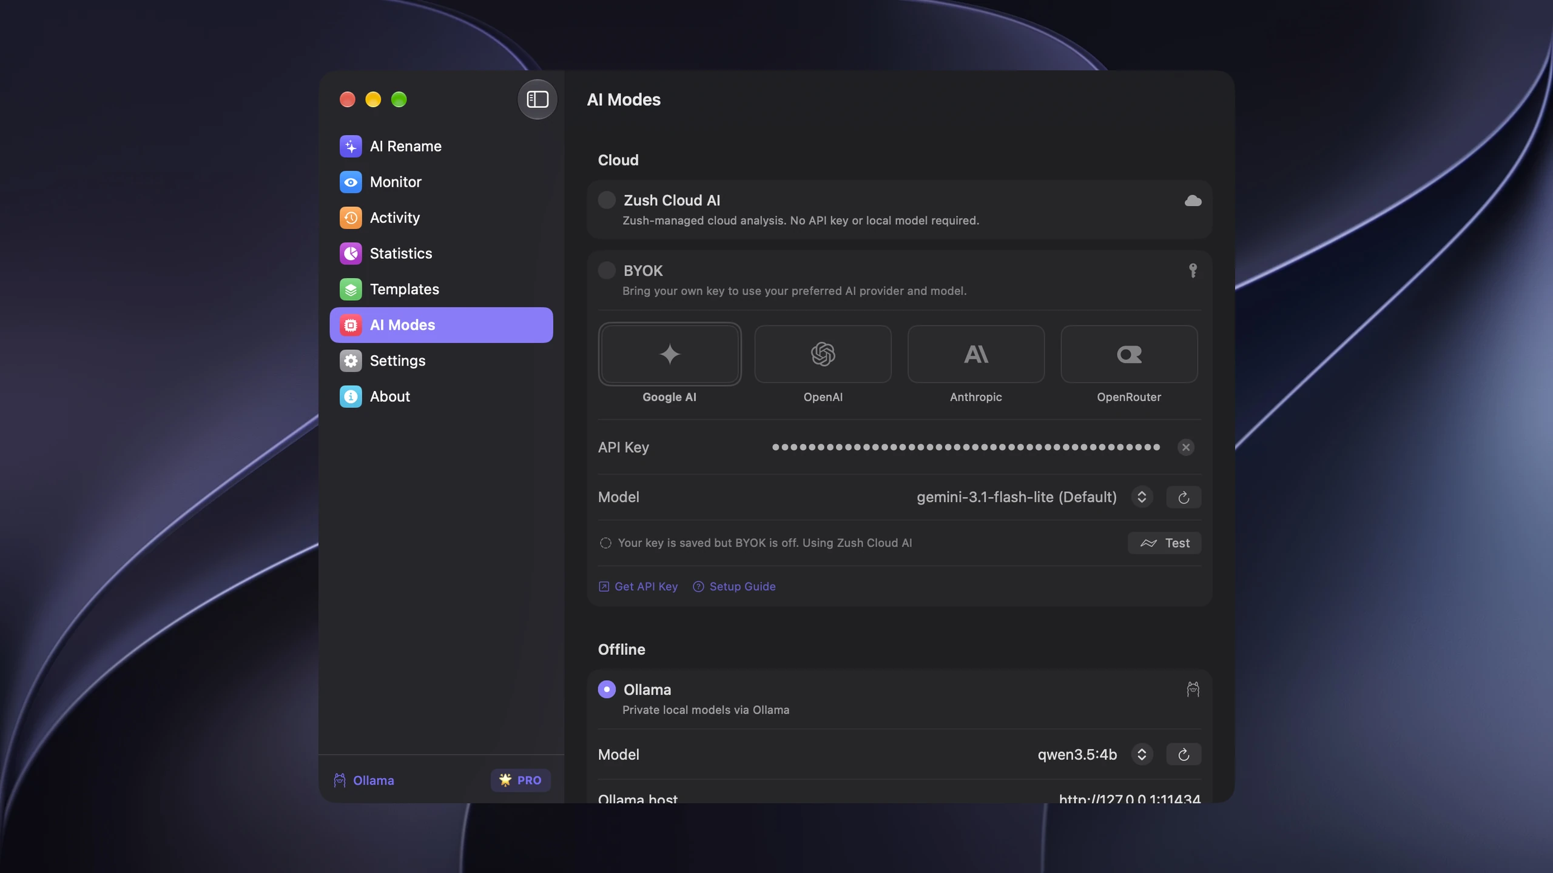The height and width of the screenshot is (873, 1553).
Task: Click the Templates layers icon
Action: [x=351, y=289]
